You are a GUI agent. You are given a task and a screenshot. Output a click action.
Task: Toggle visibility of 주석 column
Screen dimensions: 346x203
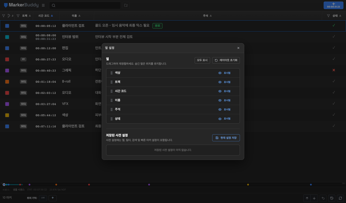(224, 109)
